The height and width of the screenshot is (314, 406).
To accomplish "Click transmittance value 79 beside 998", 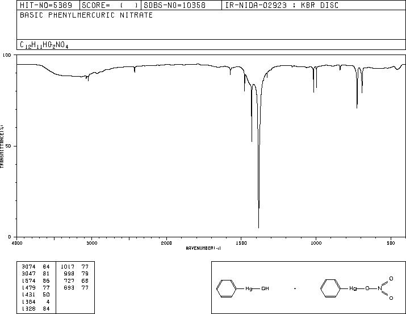I will 85,274.
